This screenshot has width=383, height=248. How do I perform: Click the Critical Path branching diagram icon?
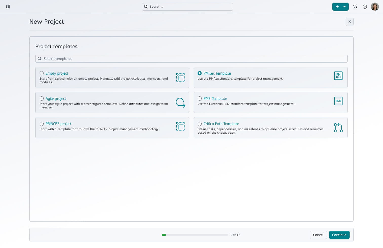[x=338, y=128]
